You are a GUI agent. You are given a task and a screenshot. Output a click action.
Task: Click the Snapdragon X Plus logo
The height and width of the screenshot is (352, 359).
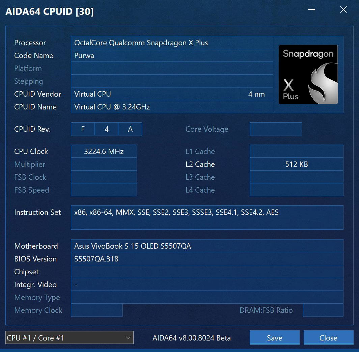tap(308, 74)
